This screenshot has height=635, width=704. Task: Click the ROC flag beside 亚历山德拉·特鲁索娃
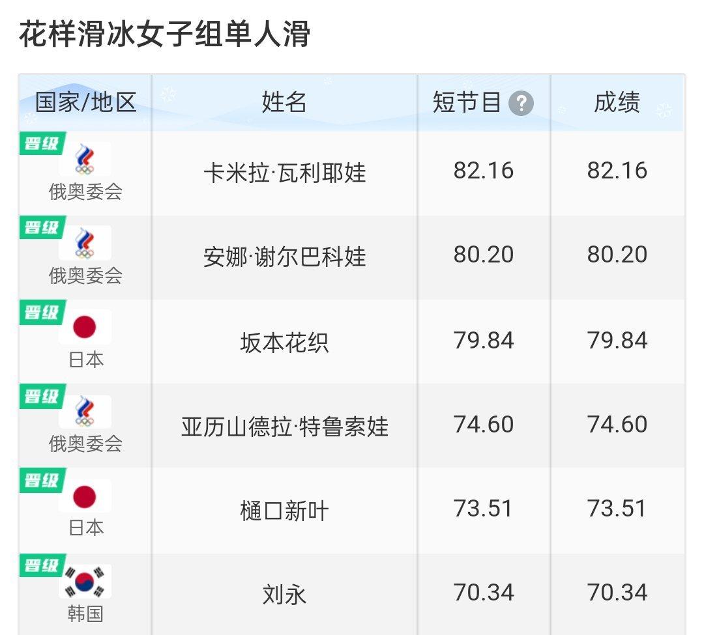point(85,411)
